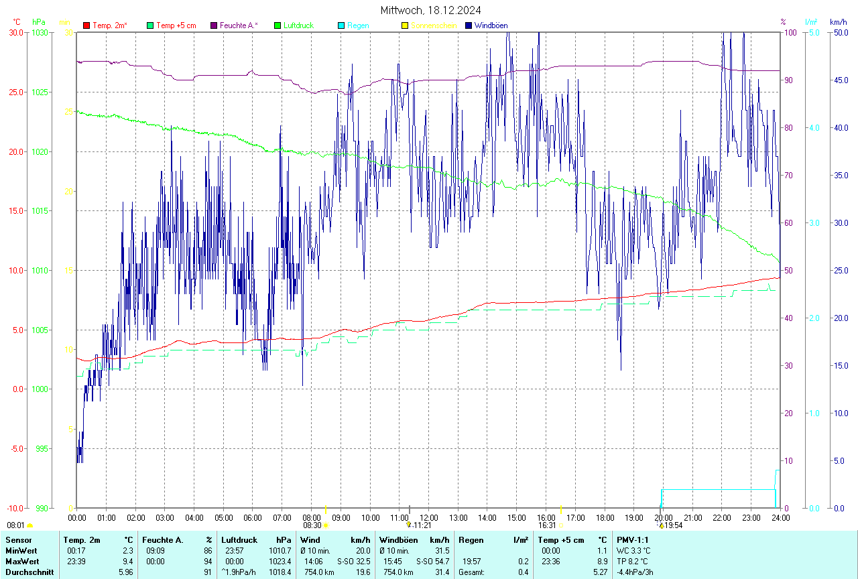This screenshot has height=579, width=858.
Task: Select minimum humidity time 09:09
Action: (x=155, y=550)
